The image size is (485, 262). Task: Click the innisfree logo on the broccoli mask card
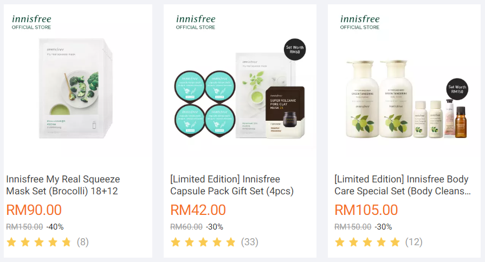[x=31, y=22]
